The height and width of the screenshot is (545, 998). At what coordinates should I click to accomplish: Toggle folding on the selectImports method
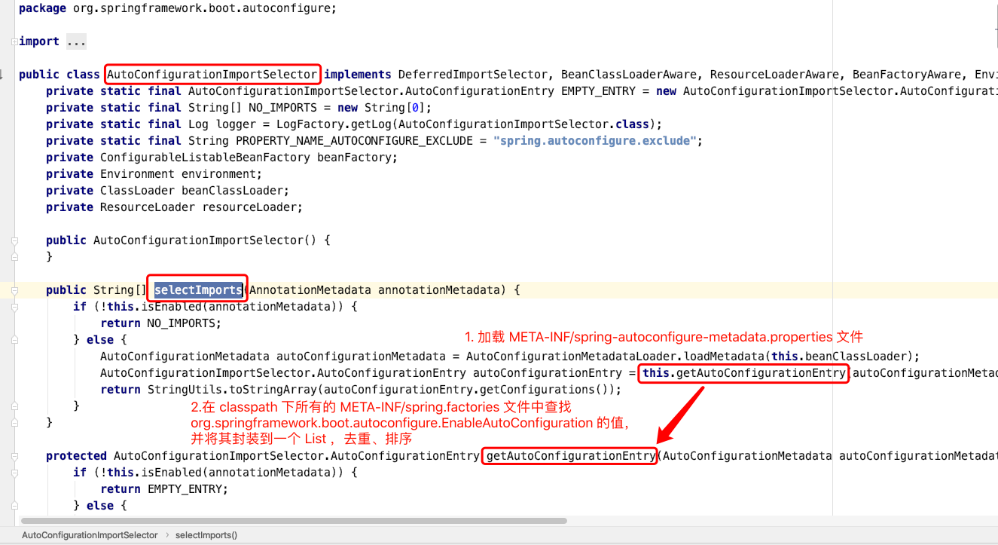(x=15, y=289)
